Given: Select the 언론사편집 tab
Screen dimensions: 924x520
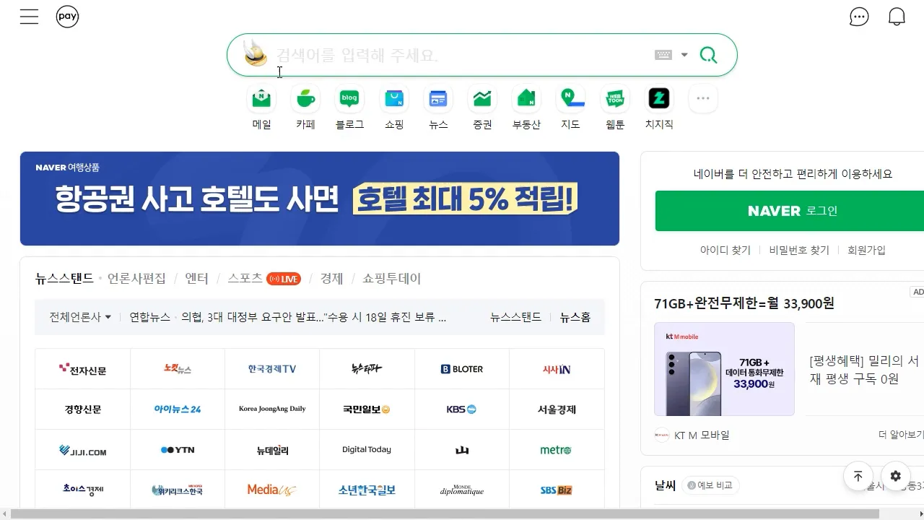Looking at the screenshot, I should [x=136, y=278].
